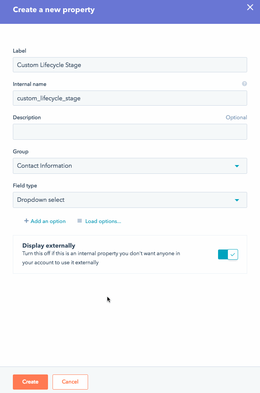This screenshot has width=260, height=393.
Task: Open the Field type selection dropdown
Action: pyautogui.click(x=130, y=200)
